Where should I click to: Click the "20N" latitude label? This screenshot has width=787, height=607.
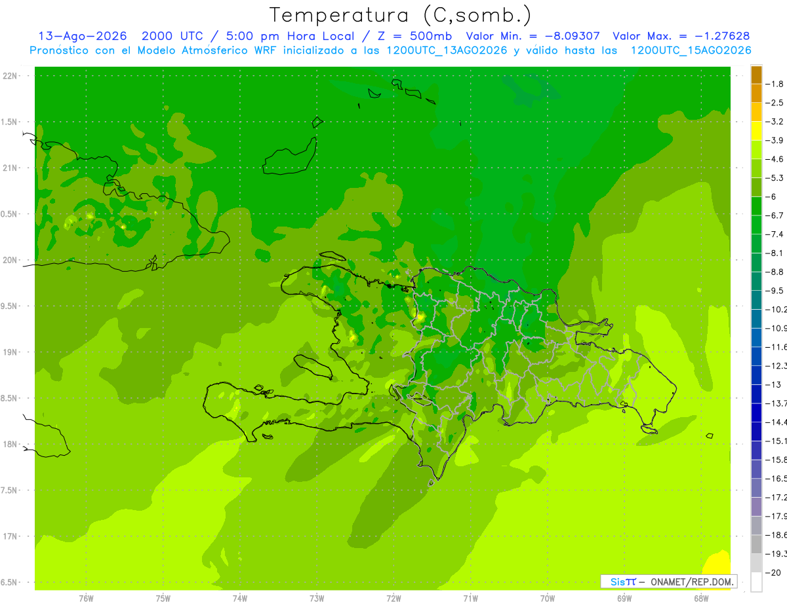(10, 260)
